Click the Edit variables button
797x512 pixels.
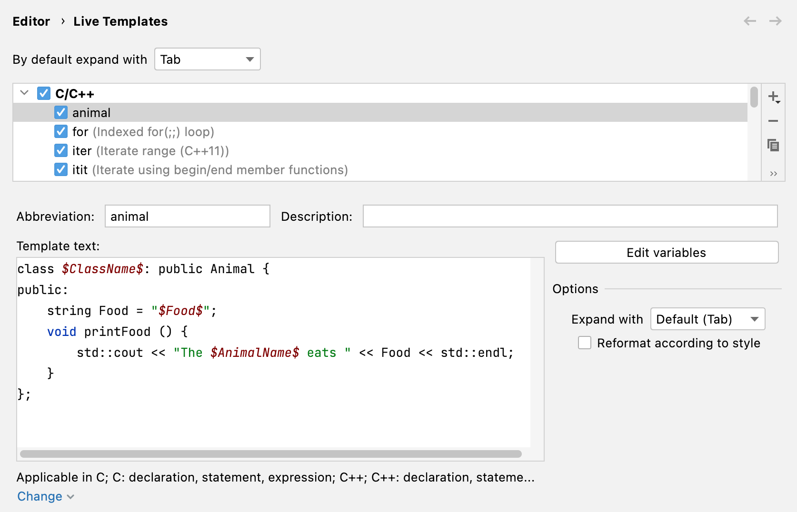(667, 252)
